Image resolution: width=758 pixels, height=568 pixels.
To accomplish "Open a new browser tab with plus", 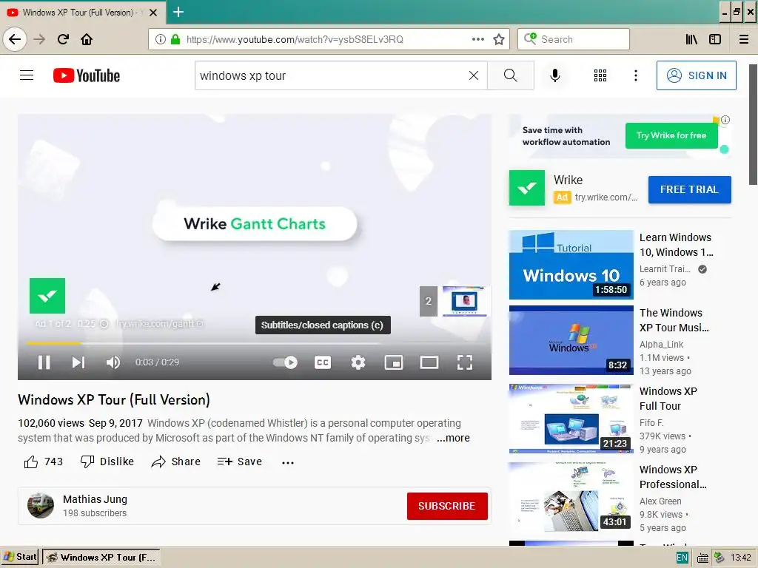I will coord(178,12).
